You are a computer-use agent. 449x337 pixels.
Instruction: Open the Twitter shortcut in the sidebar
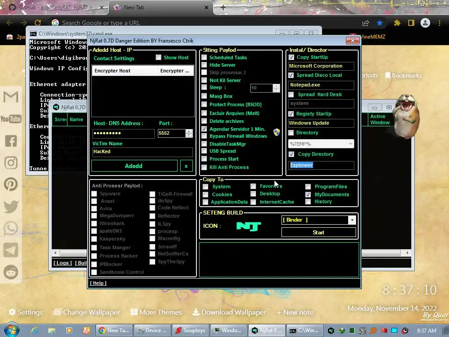tap(11, 207)
